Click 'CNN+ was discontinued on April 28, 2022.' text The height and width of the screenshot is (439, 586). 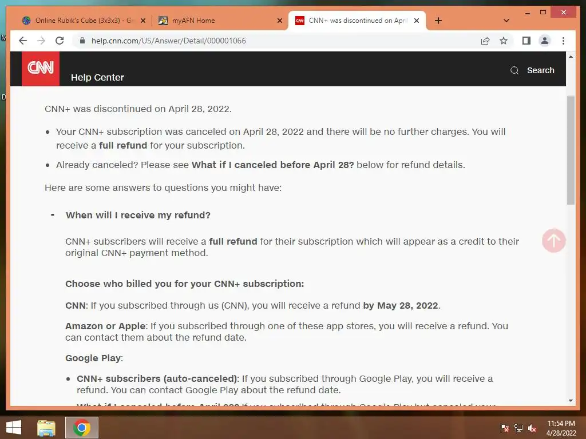138,109
